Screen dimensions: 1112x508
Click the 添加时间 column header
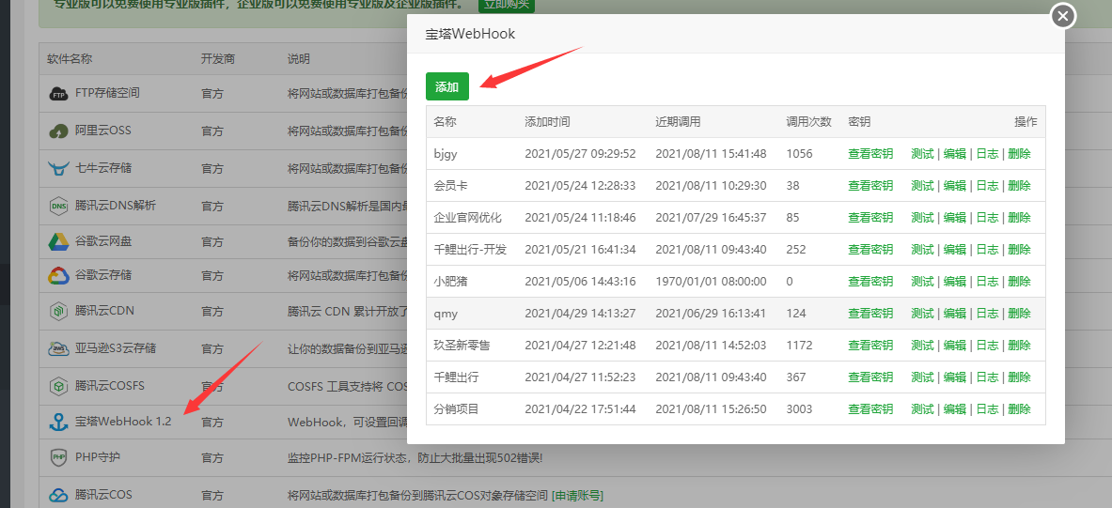[x=547, y=122]
